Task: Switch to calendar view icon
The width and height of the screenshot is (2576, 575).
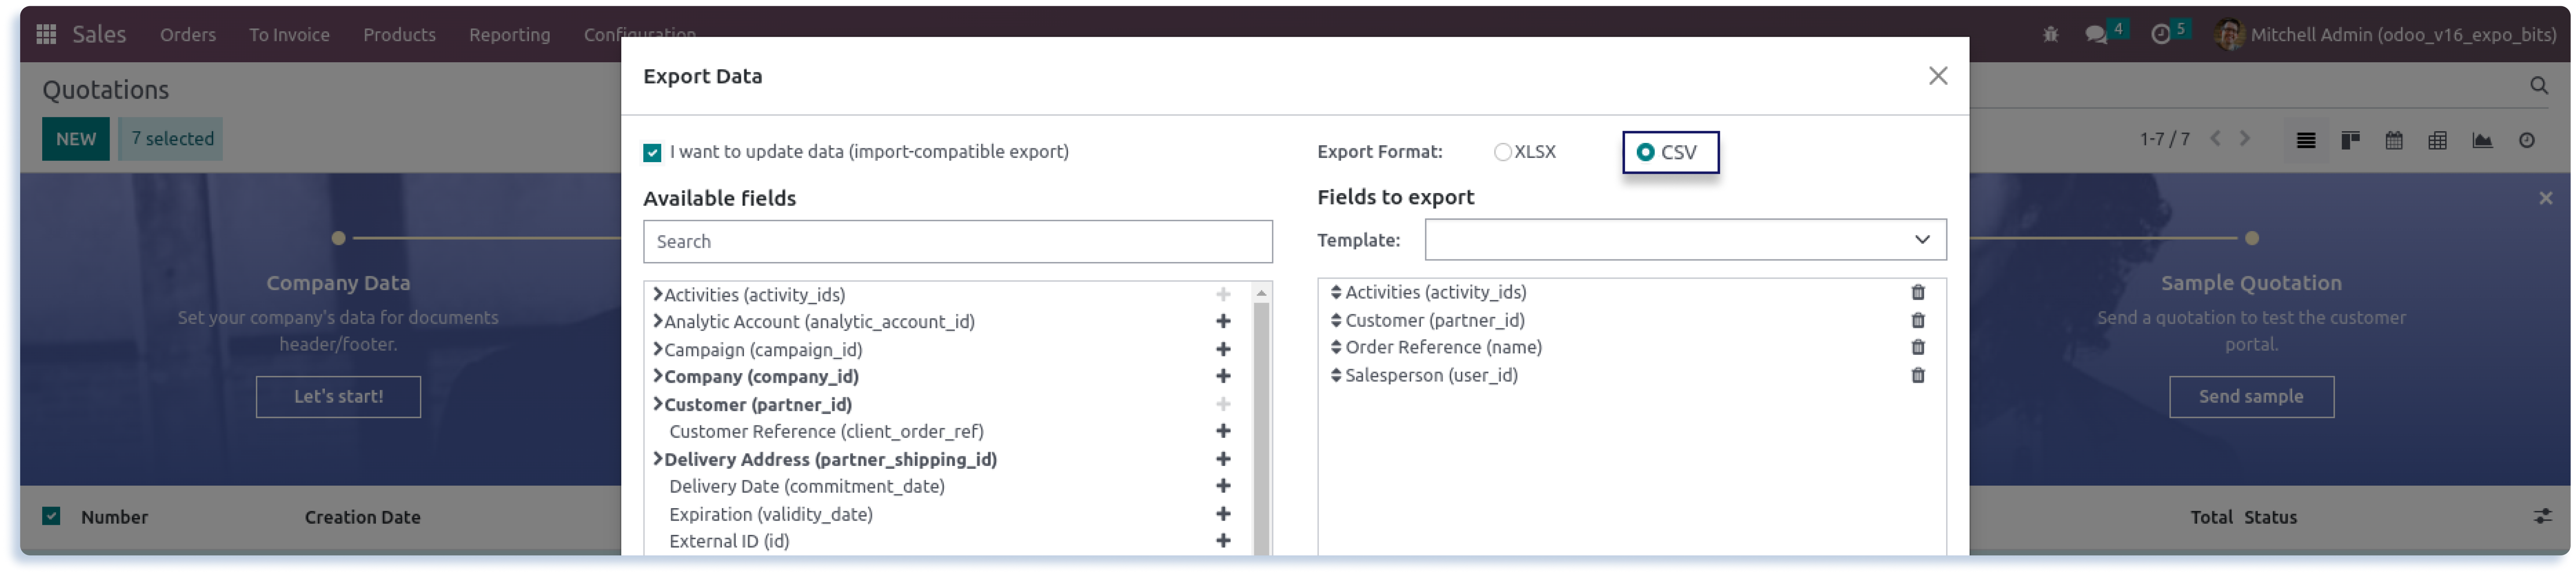Action: [x=2394, y=140]
